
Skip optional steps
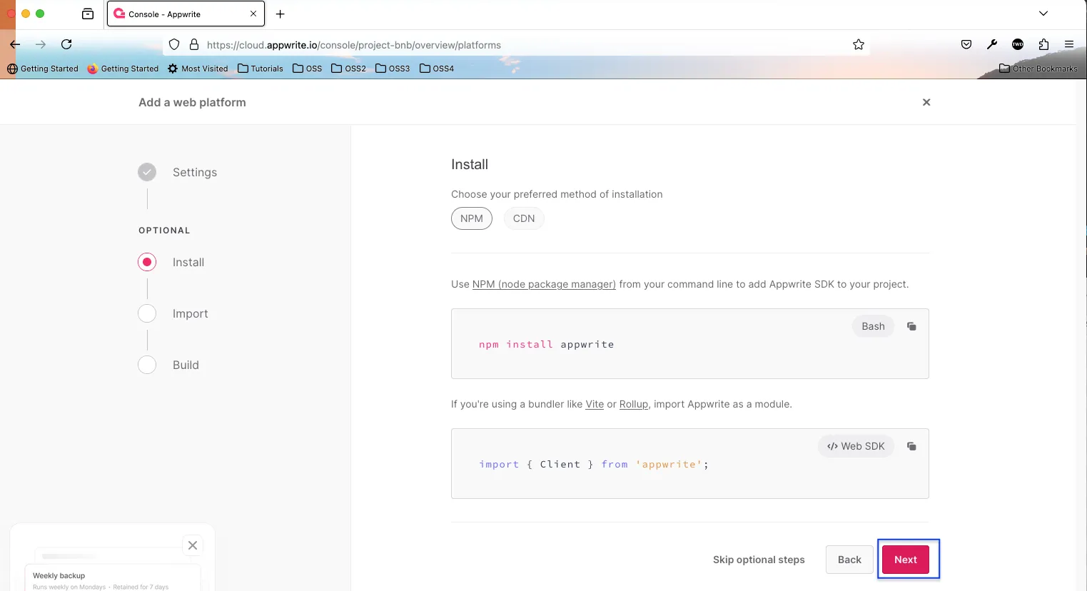coord(759,560)
